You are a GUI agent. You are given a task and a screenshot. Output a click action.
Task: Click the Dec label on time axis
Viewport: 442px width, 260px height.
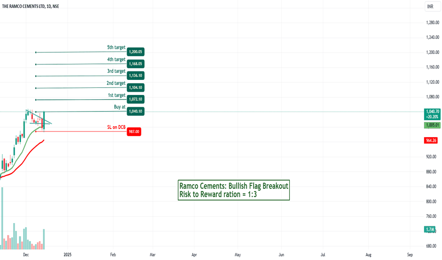pyautogui.click(x=26, y=255)
